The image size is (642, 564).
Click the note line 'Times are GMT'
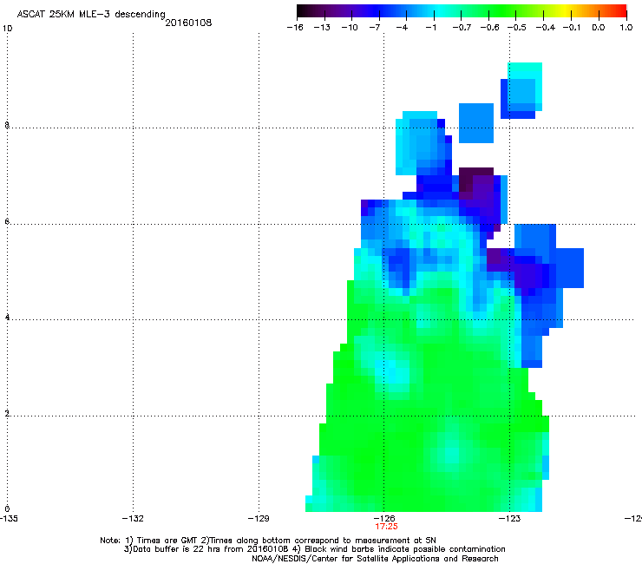coord(166,541)
